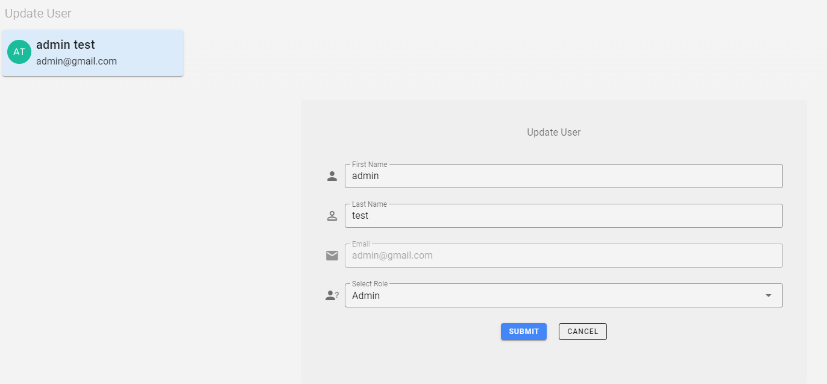Screen dimensions: 827x384
Task: Click admin@gmail.com text in the user card
Action: coord(77,61)
